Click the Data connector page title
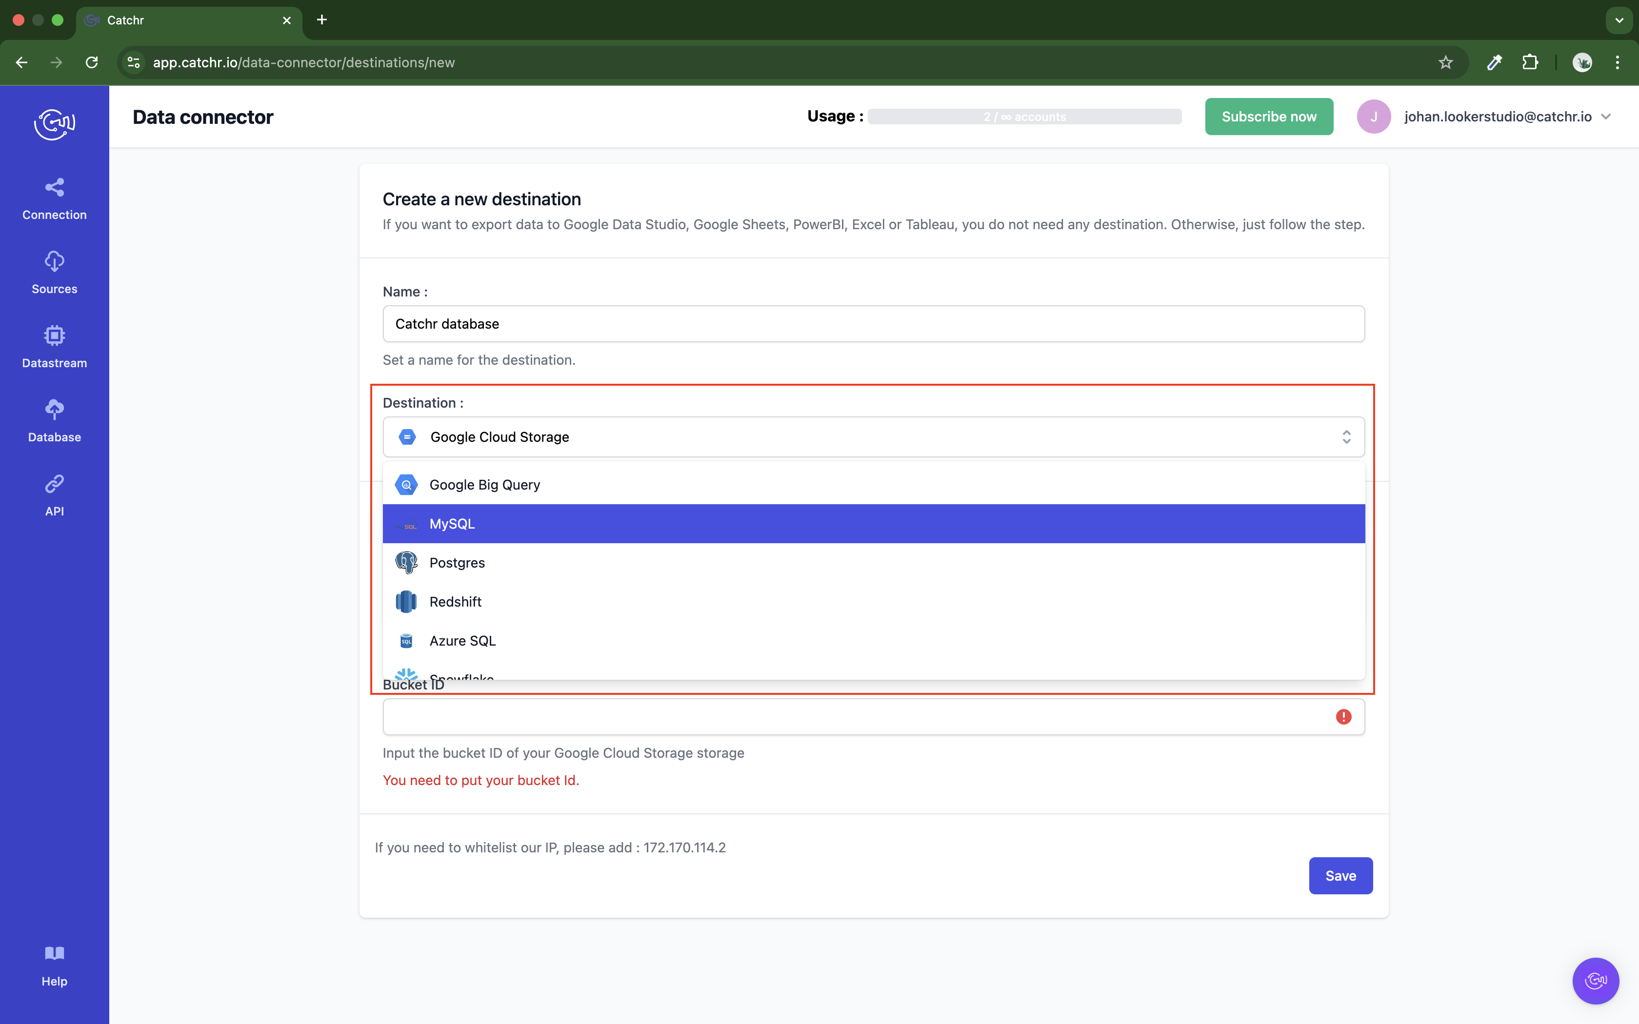 click(202, 117)
